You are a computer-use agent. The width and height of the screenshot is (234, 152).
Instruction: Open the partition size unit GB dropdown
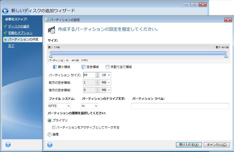[109, 75]
